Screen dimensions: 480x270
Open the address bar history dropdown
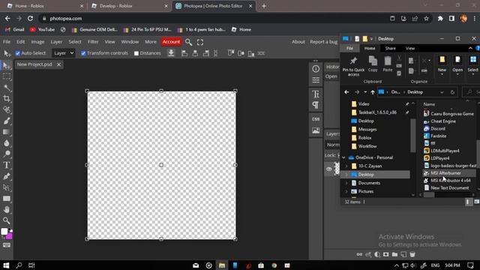pos(442,92)
